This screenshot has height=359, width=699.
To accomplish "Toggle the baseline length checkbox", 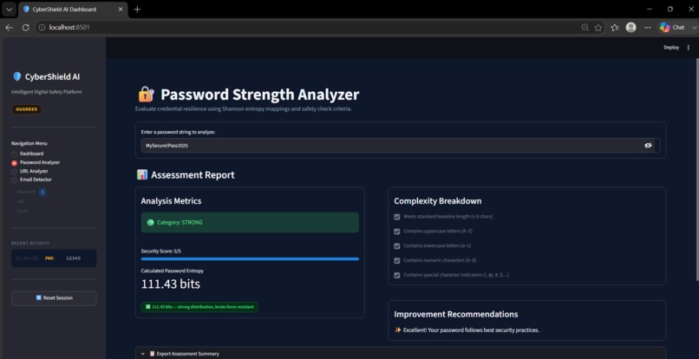I will [396, 217].
